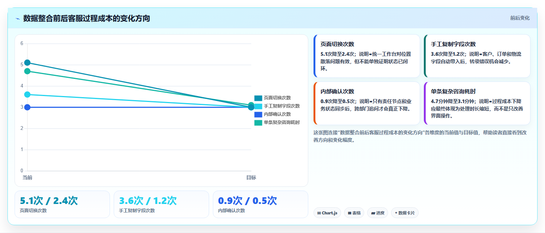Click the 3.6 cyan data point at 当前
This screenshot has width=545, height=233.
27,95
